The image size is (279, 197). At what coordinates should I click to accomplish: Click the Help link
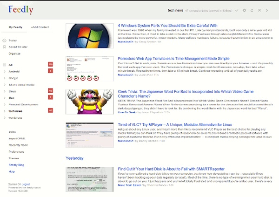tap(12, 171)
